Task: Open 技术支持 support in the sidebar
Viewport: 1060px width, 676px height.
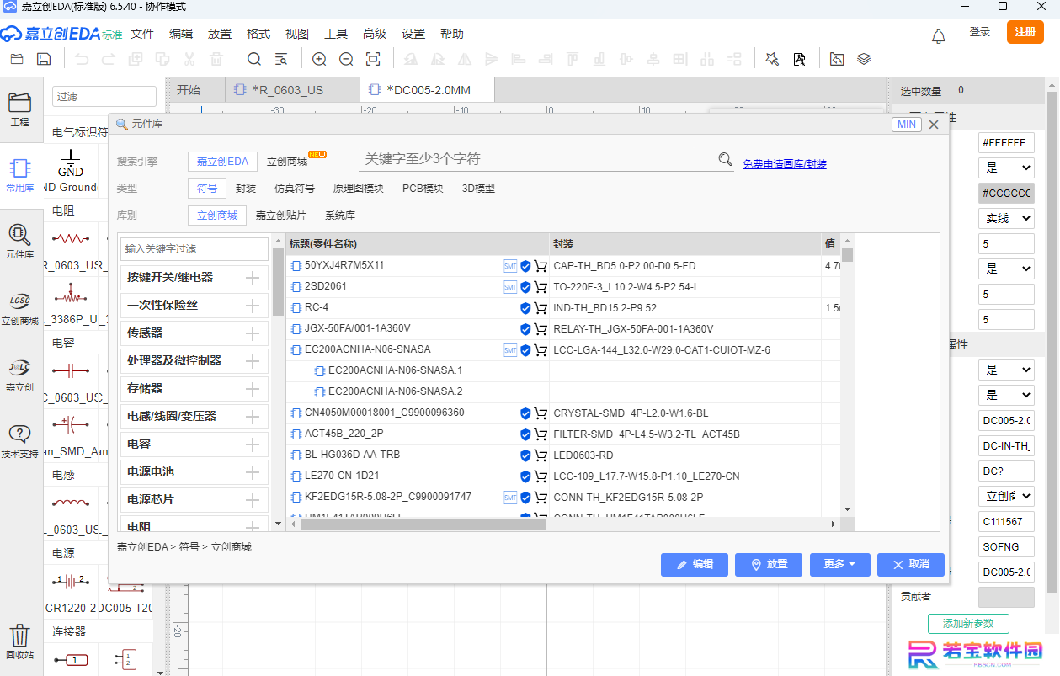Action: [x=19, y=439]
